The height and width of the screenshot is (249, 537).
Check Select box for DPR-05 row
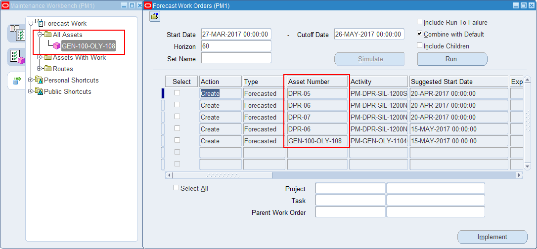(178, 93)
